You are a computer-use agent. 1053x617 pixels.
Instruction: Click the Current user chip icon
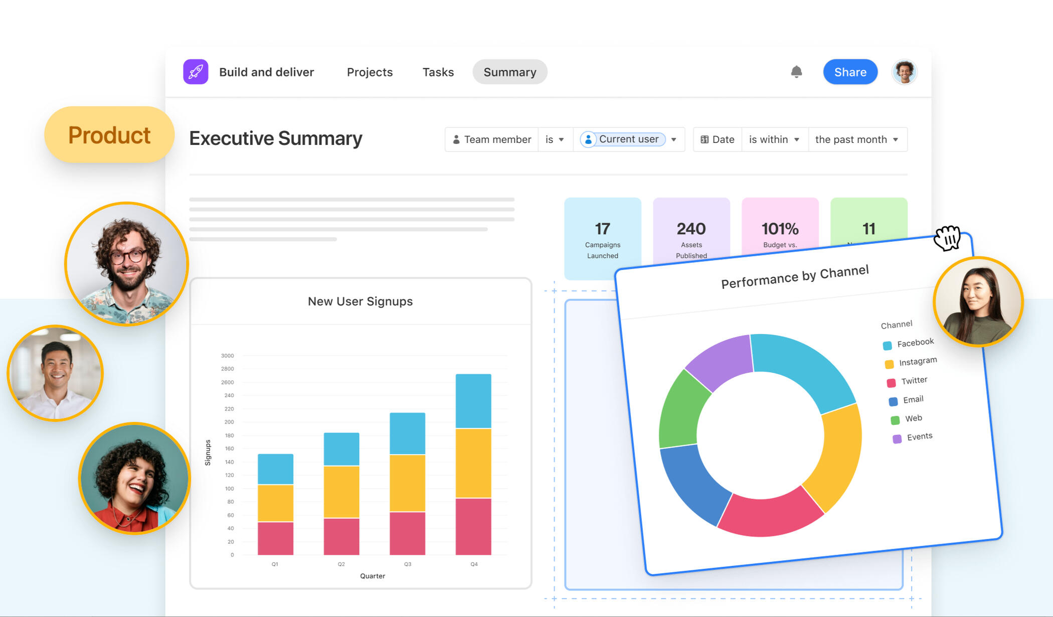(588, 139)
